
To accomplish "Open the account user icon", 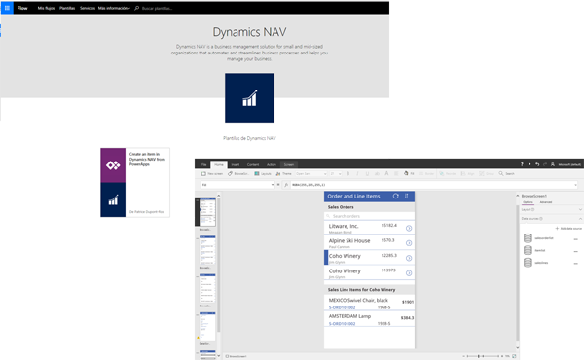I will pyautogui.click(x=553, y=164).
